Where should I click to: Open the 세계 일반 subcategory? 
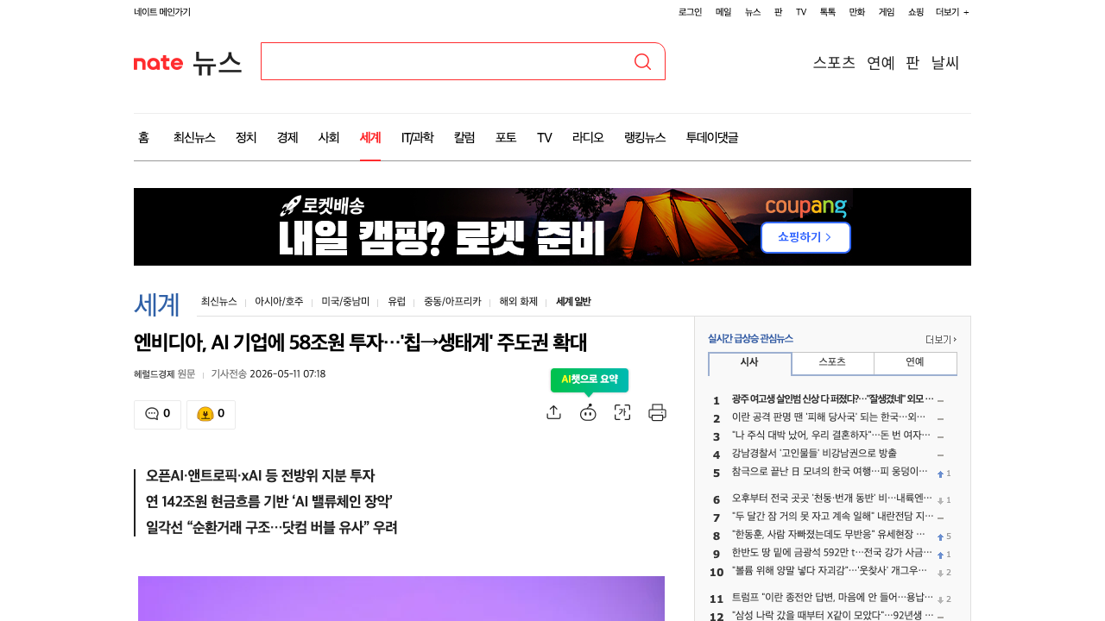(x=573, y=302)
